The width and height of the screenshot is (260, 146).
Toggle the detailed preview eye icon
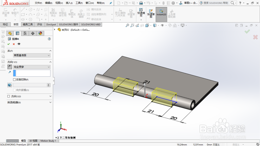(x=19, y=44)
